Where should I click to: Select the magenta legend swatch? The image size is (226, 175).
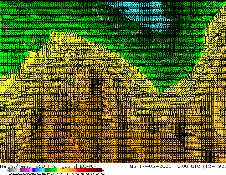click(29, 170)
